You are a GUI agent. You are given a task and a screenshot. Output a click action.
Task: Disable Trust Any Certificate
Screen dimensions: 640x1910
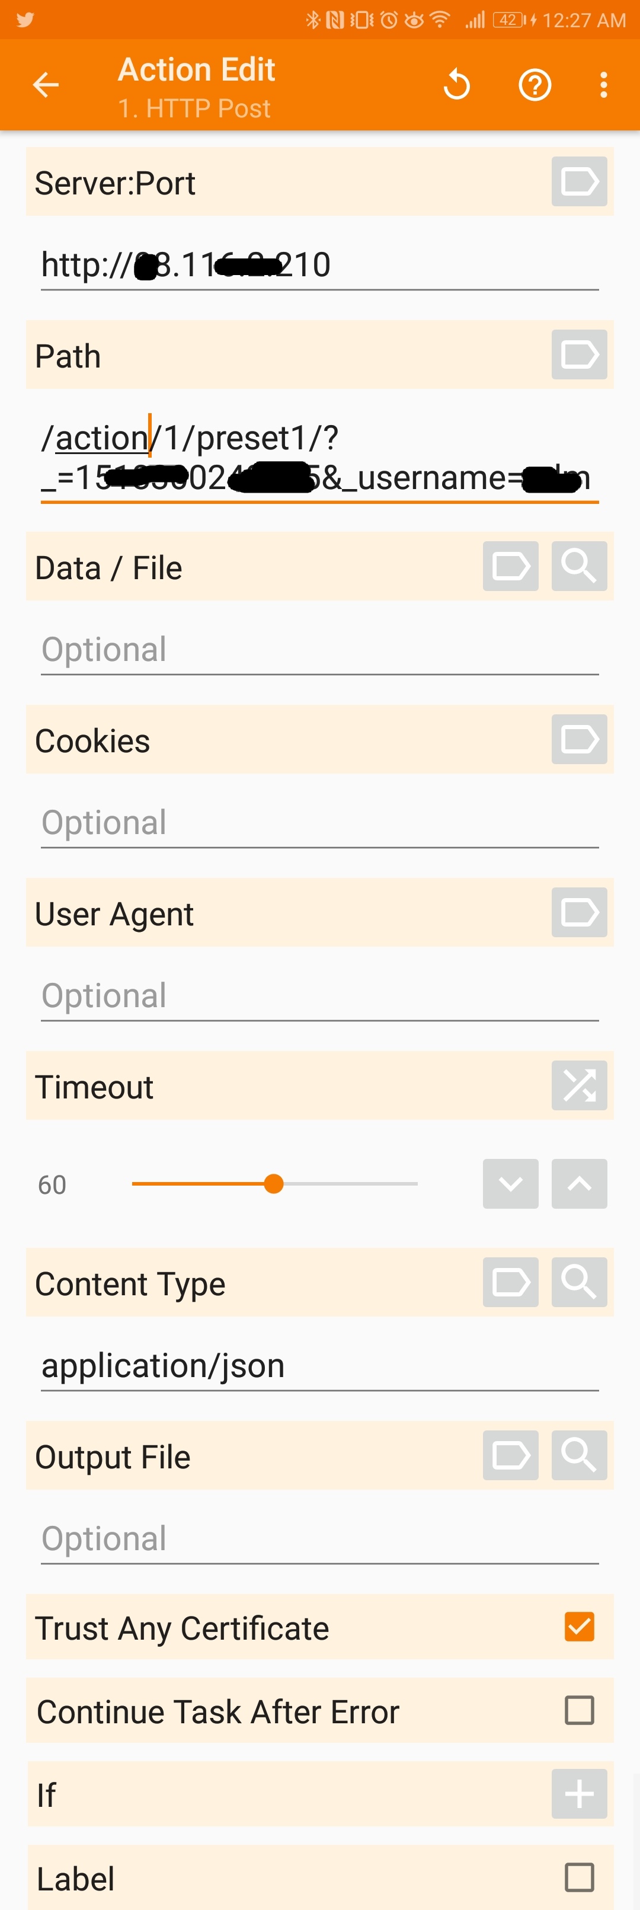578,1627
